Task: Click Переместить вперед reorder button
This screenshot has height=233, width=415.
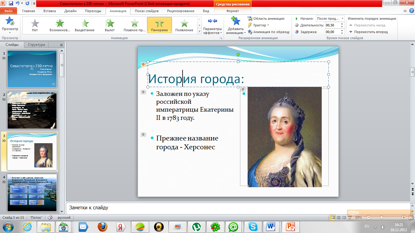Action: coord(368,32)
